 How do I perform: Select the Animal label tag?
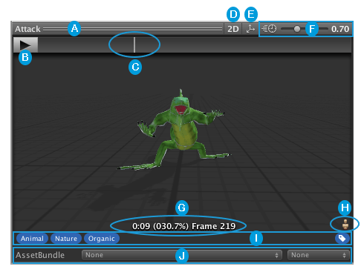click(x=32, y=239)
